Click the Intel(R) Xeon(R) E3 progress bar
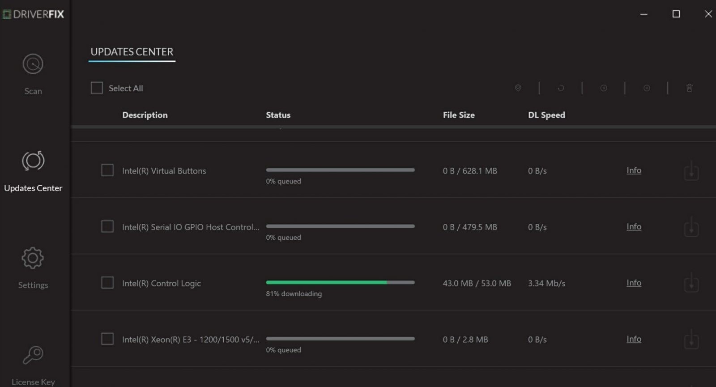 (340, 339)
